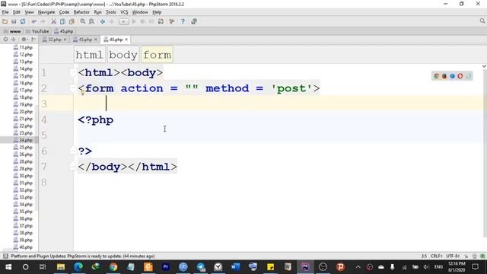Image resolution: width=487 pixels, height=274 pixels.
Task: Open page in Chrome from the browser bar
Action: (x=436, y=76)
